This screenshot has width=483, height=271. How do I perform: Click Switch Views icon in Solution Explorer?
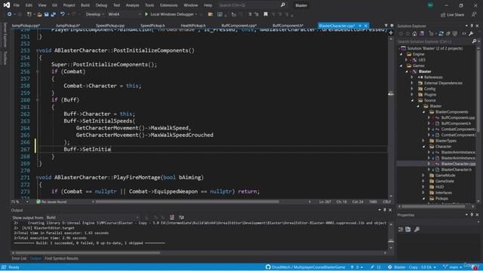tap(422, 34)
